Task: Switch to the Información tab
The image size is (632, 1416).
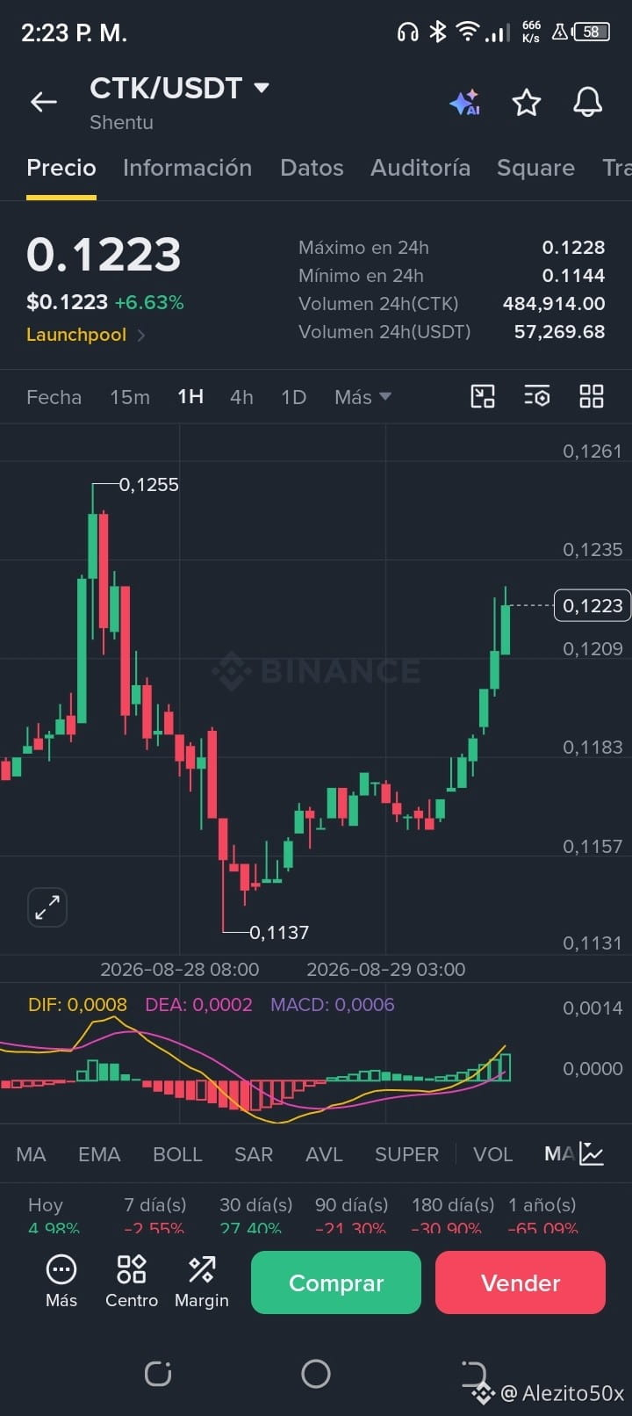Action: 187,168
